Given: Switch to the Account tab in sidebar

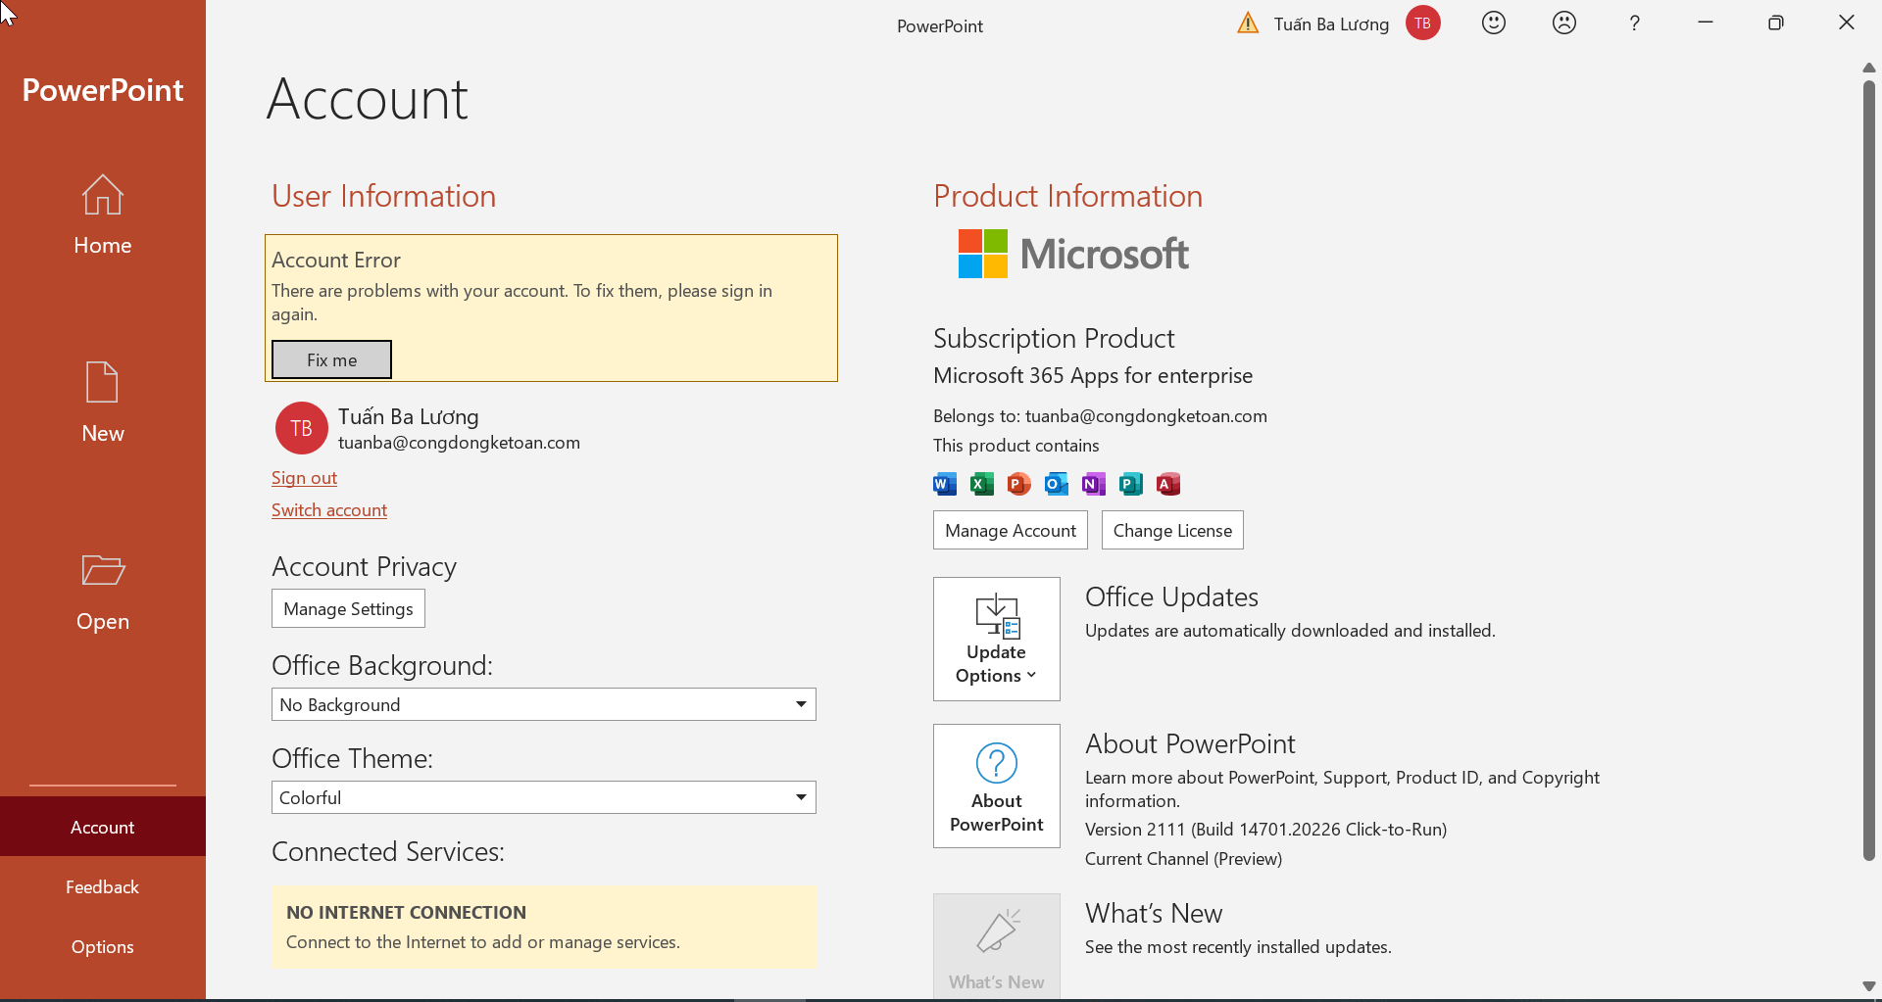Looking at the screenshot, I should (x=103, y=827).
